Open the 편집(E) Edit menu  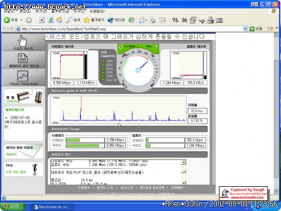tap(25, 11)
